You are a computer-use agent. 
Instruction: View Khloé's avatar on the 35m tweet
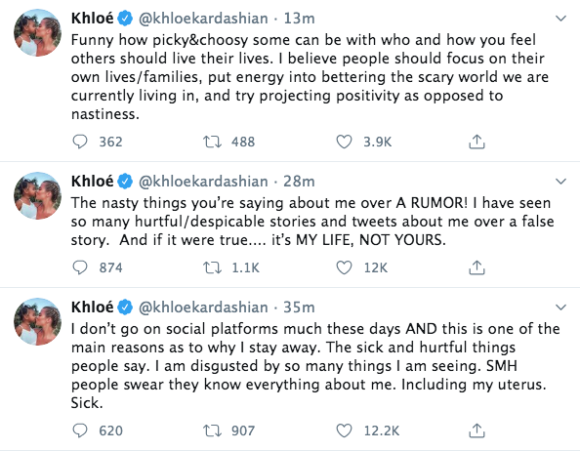click(x=37, y=321)
